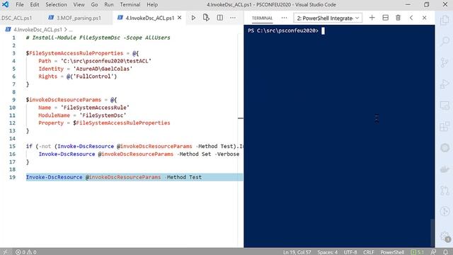
Task: Open Search view in activity bar
Action: point(445,41)
